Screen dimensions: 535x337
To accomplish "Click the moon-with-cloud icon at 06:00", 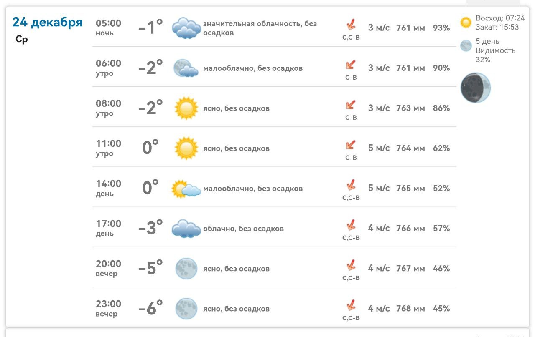I will pyautogui.click(x=186, y=68).
